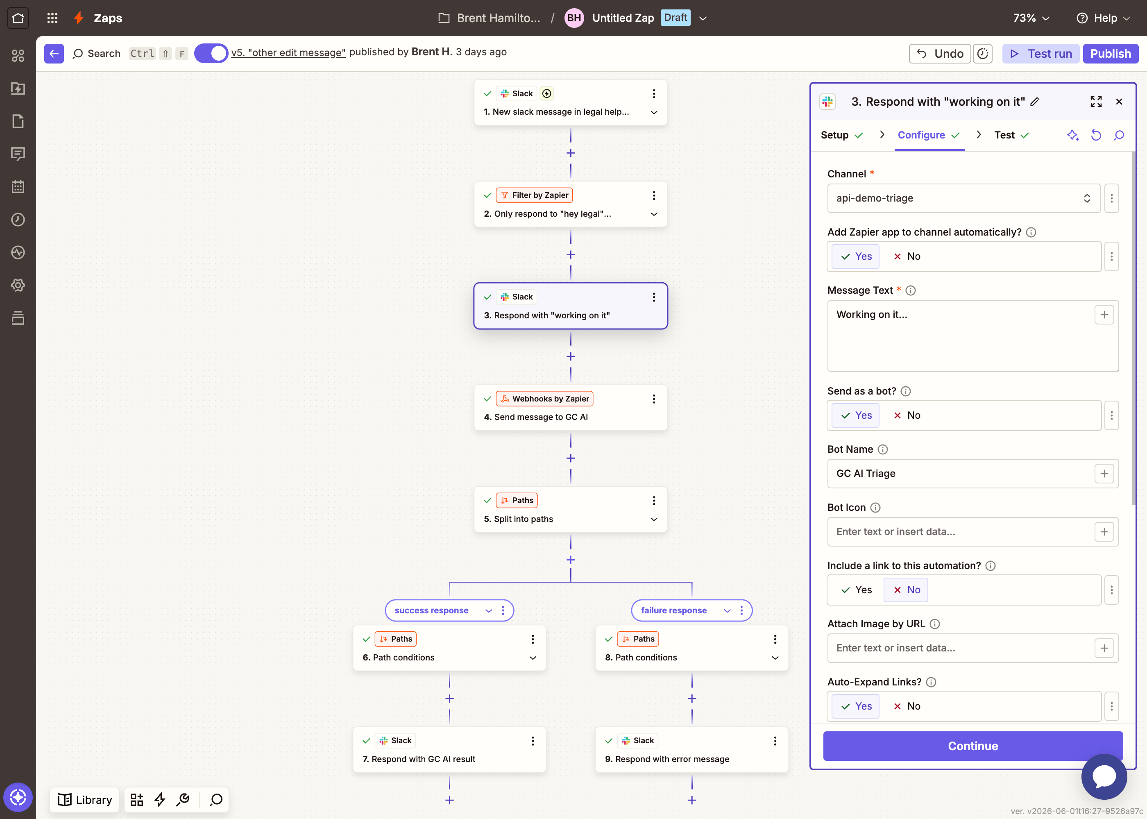The image size is (1147, 819).
Task: Open the apps grid menu
Action: point(52,18)
